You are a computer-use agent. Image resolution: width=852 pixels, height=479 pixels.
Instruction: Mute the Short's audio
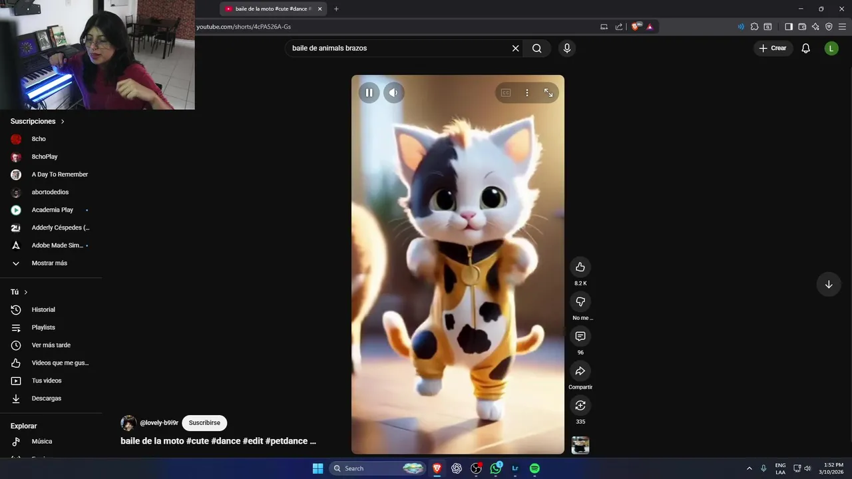click(x=393, y=92)
